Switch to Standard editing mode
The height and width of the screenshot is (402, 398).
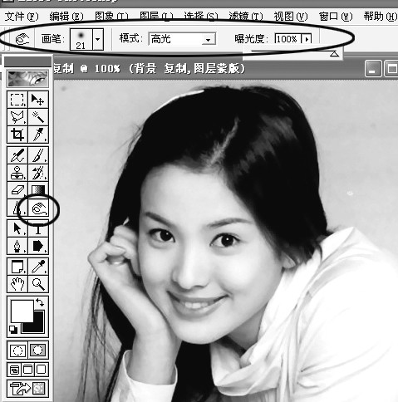[x=17, y=351]
